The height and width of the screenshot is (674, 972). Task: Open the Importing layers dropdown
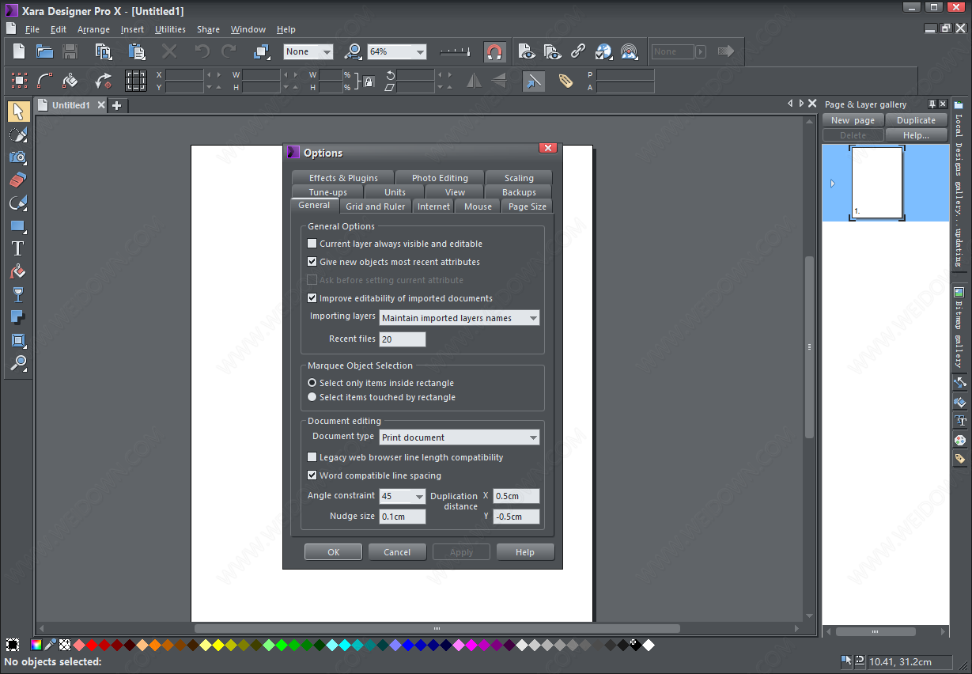[x=460, y=318]
